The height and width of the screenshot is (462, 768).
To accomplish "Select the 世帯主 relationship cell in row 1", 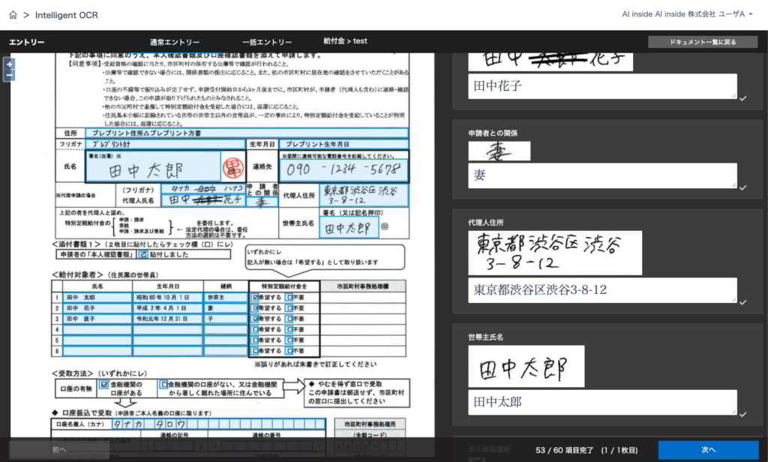I will [x=226, y=298].
